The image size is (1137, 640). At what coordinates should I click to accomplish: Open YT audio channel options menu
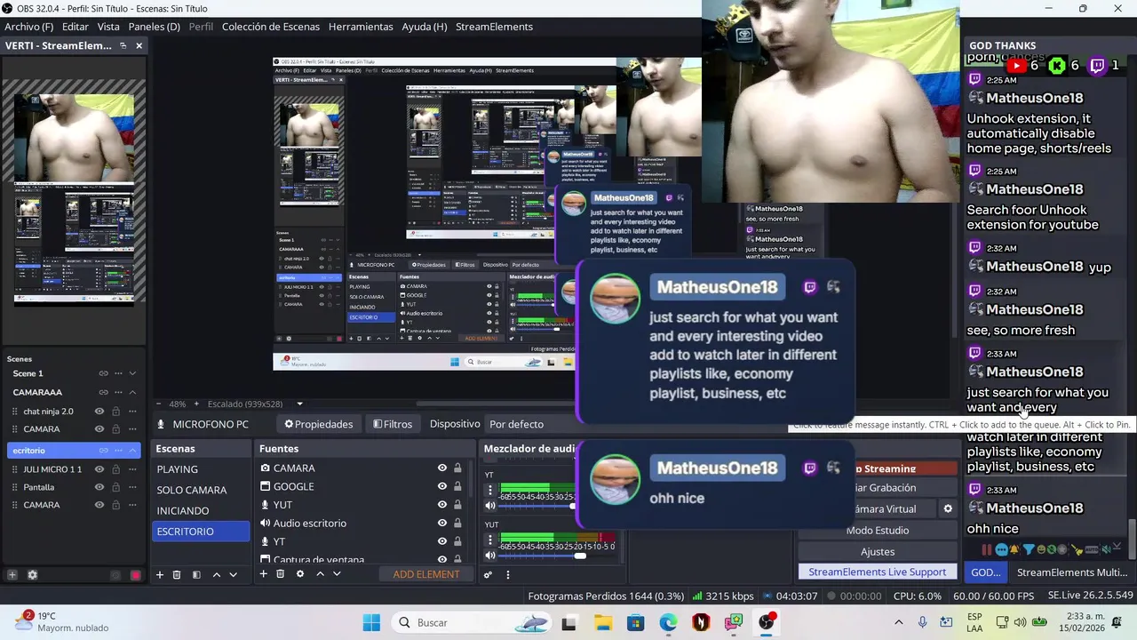click(x=489, y=491)
